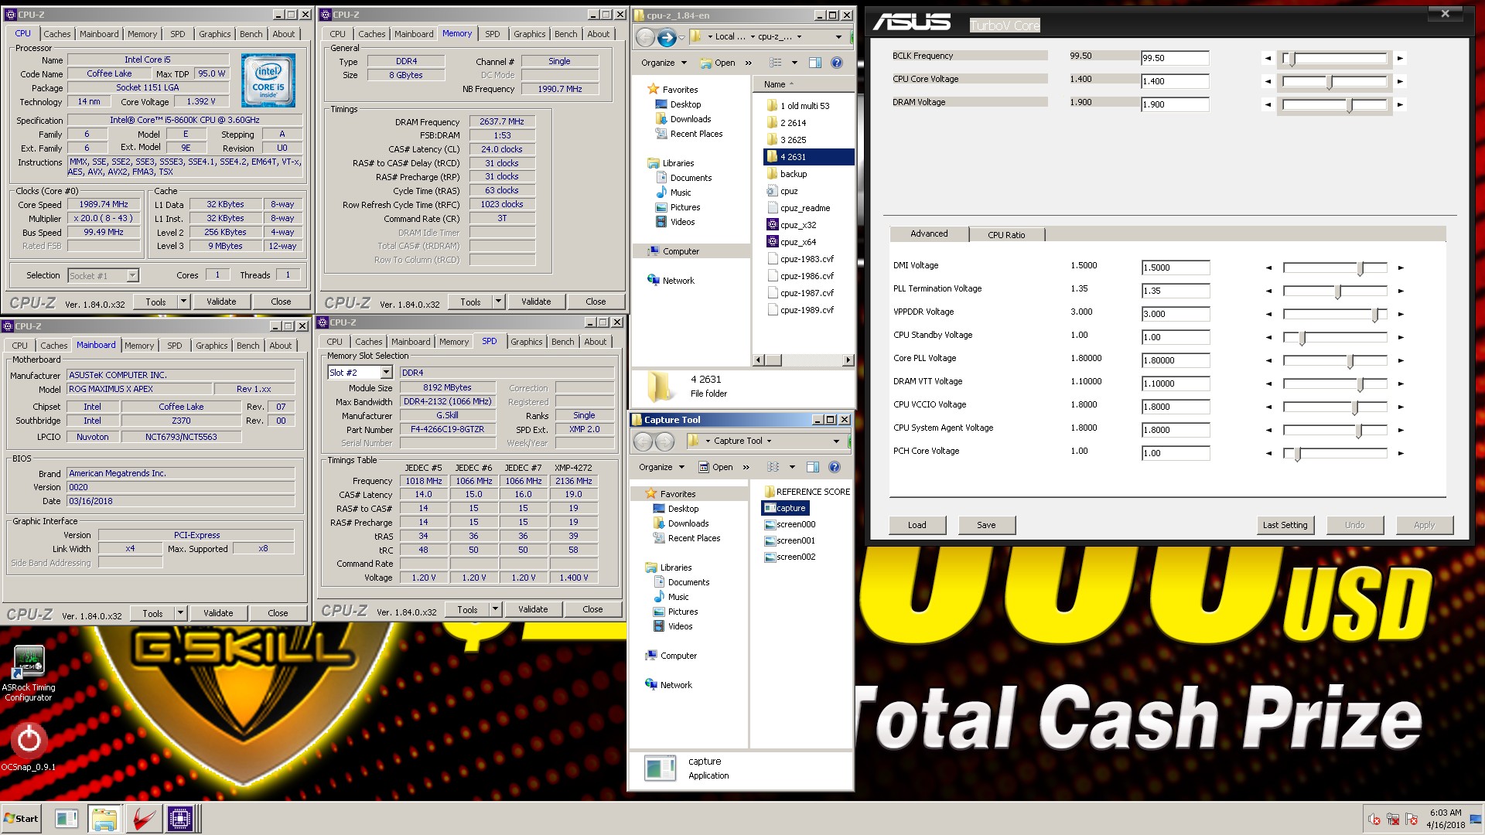Open Organize menu in cpu-z_1.84-en window
This screenshot has height=835, width=1485.
click(x=663, y=63)
